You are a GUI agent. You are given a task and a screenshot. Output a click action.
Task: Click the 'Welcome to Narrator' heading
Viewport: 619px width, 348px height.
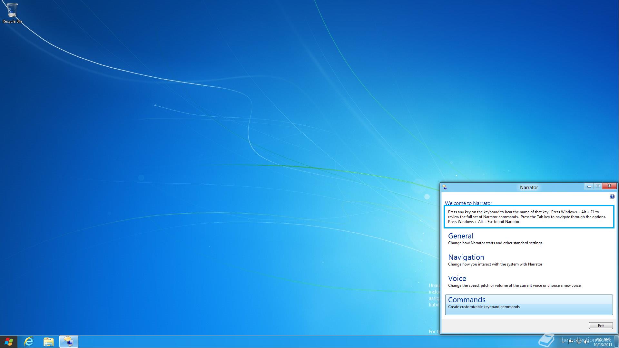468,203
